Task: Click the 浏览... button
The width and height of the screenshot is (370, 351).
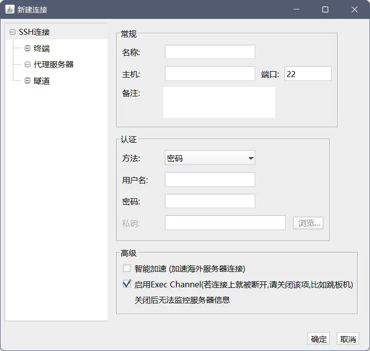Action: coord(308,223)
